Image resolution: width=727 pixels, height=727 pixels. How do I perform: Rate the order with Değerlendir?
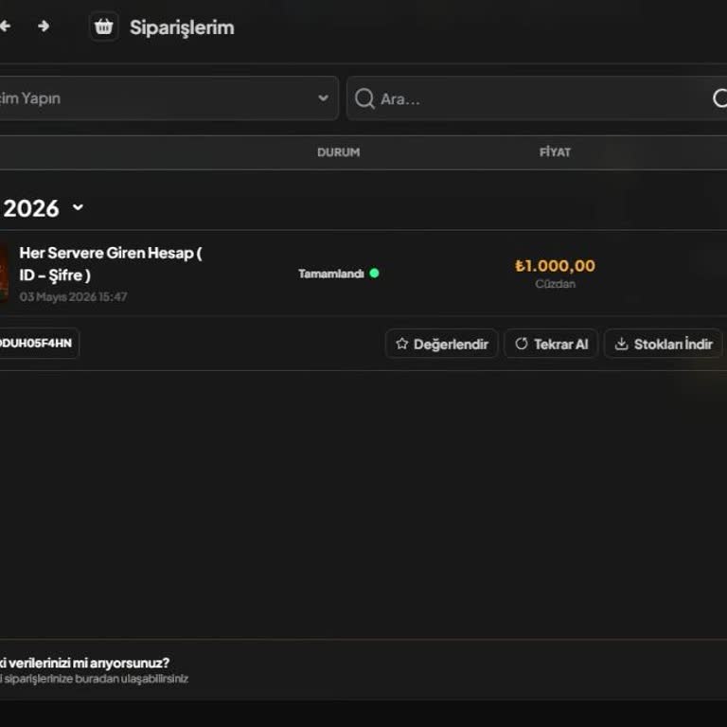(441, 344)
